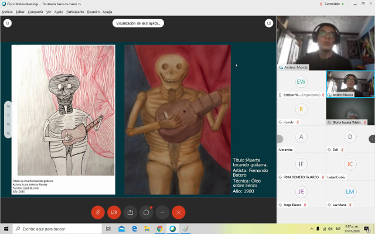This screenshot has height=234, width=375.
Task: Select Andres Murcia small video thumbnail
Action: point(350,84)
